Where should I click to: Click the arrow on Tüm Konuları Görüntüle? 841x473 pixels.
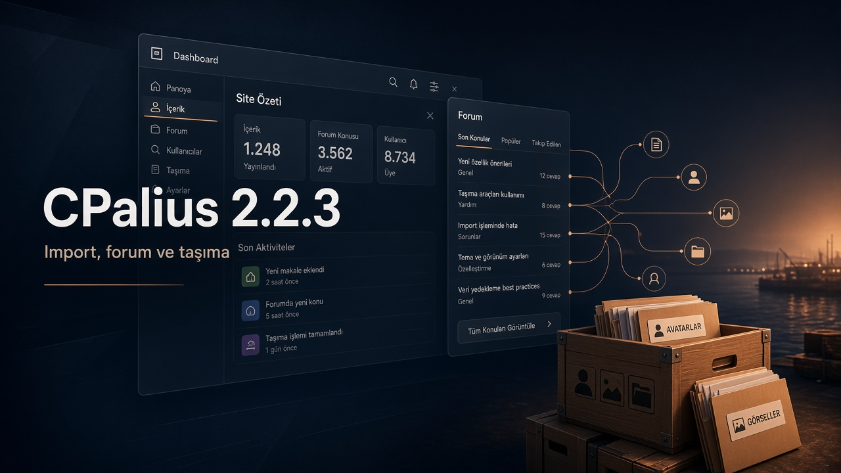549,324
